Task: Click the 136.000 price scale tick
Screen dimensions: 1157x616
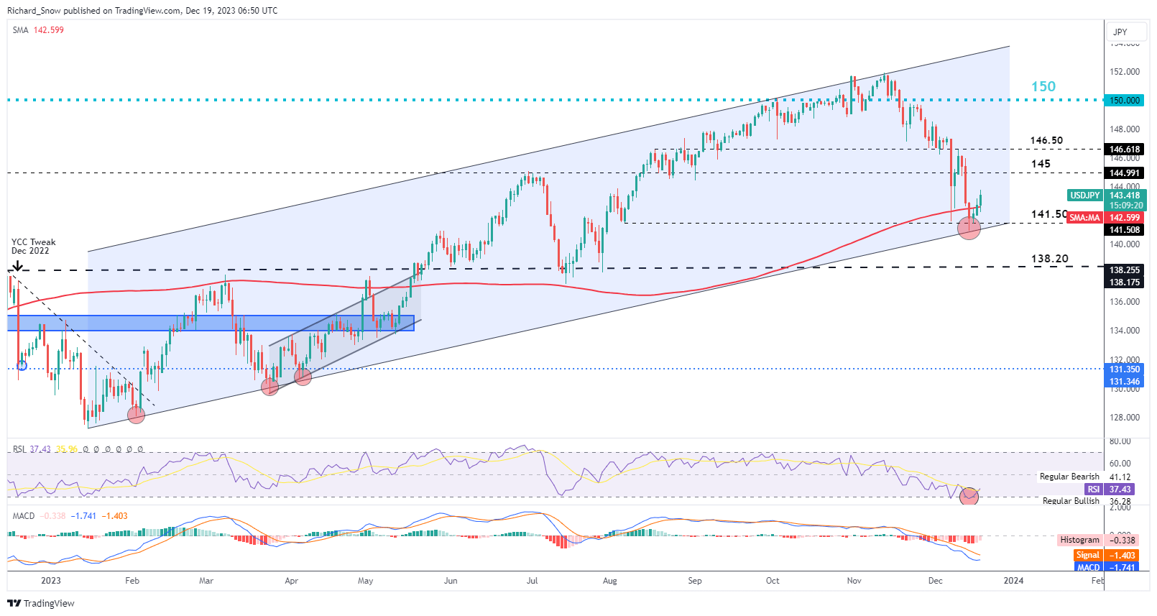Action: [1125, 302]
